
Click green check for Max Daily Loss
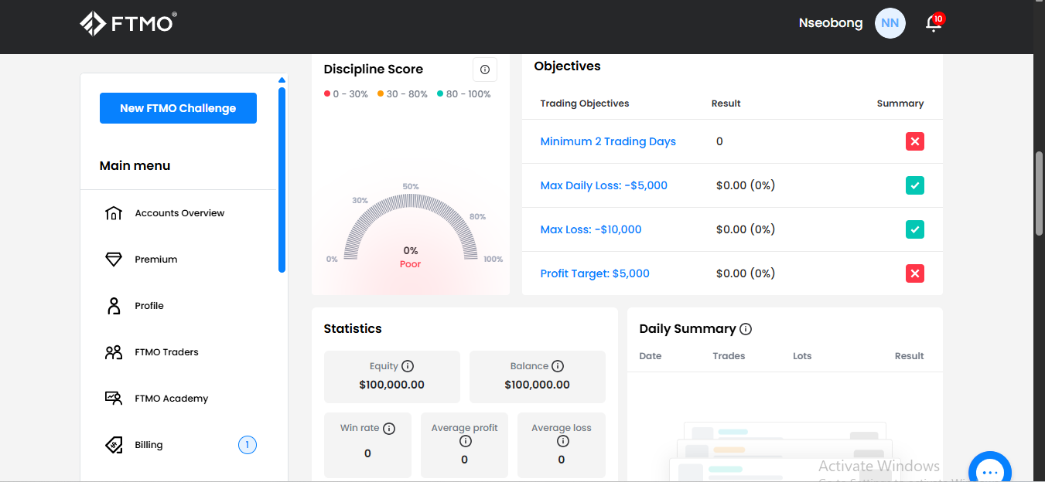point(915,185)
